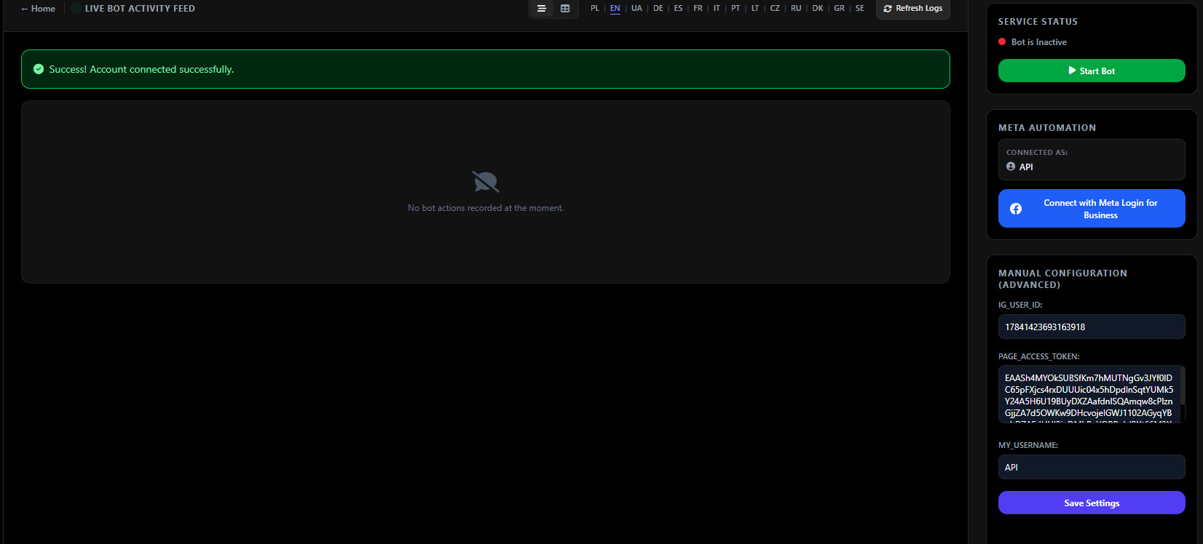This screenshot has width=1203, height=544.
Task: Switch to the list view layout
Action: pyautogui.click(x=541, y=9)
